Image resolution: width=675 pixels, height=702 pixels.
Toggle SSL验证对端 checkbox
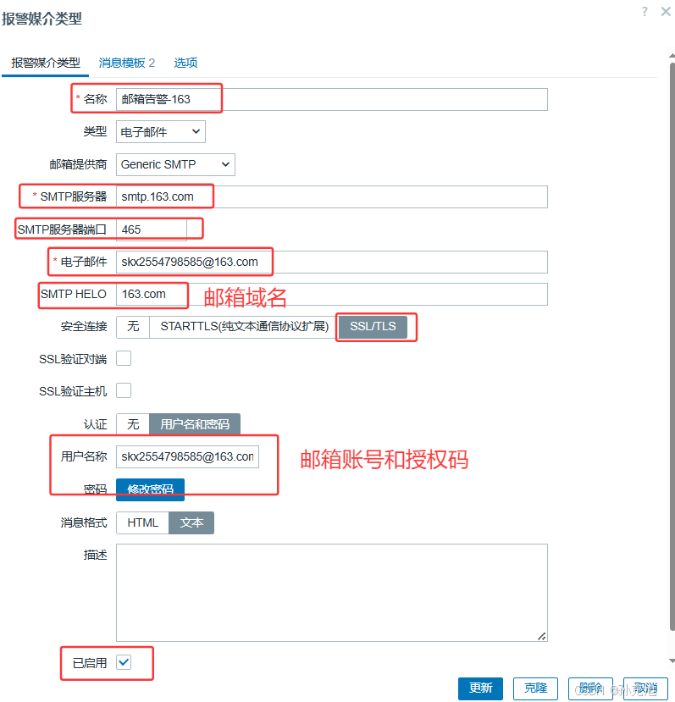coord(124,358)
